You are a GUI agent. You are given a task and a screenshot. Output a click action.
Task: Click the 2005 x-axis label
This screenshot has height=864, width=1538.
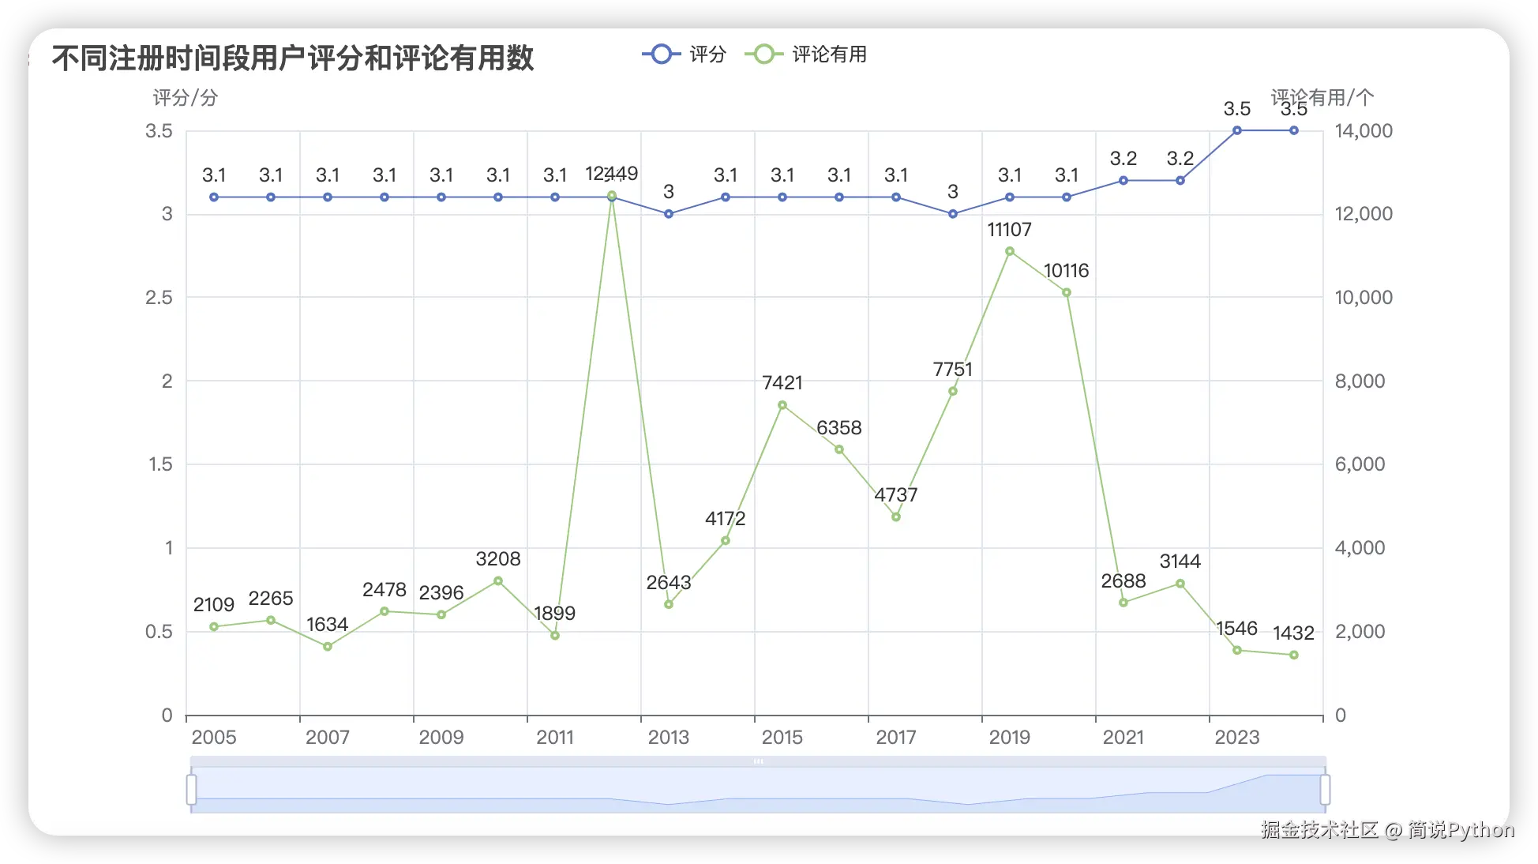pos(214,737)
